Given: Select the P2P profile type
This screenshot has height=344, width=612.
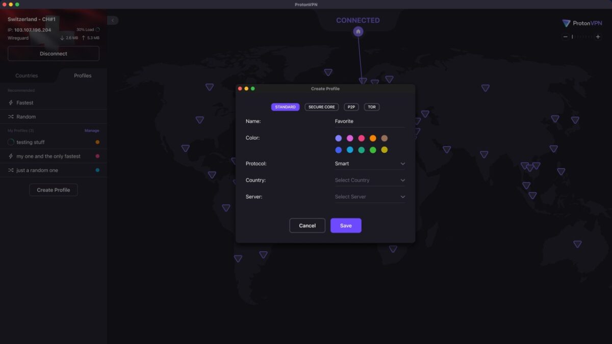Looking at the screenshot, I should pos(351,107).
